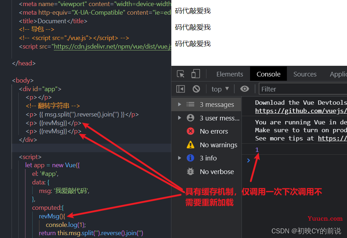Open the top context dropdown

point(220,89)
